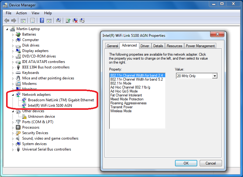The height and width of the screenshot is (177, 243).
Task: Expand the Universal Serial Bus controllers node
Action: pyautogui.click(x=13, y=149)
